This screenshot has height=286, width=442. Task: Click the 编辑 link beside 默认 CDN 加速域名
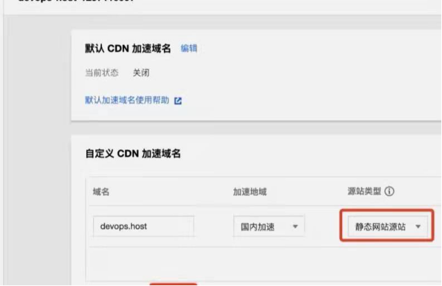coord(189,48)
